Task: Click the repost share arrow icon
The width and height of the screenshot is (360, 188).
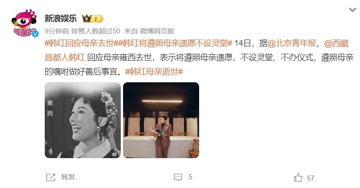Action: point(51,177)
